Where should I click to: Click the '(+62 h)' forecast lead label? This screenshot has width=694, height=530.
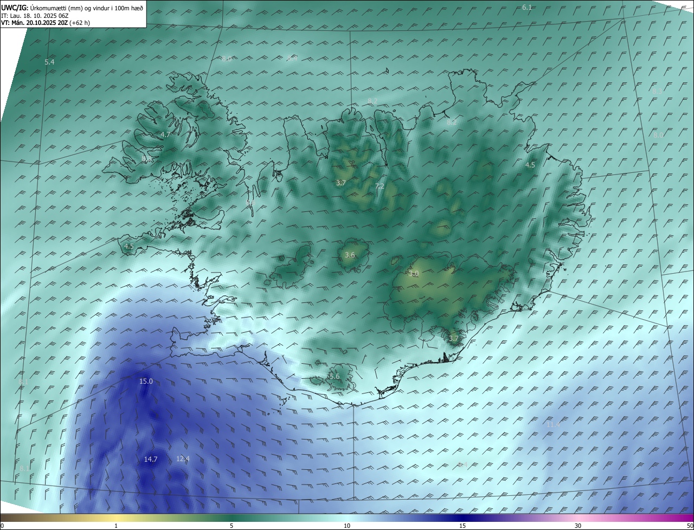click(x=80, y=23)
